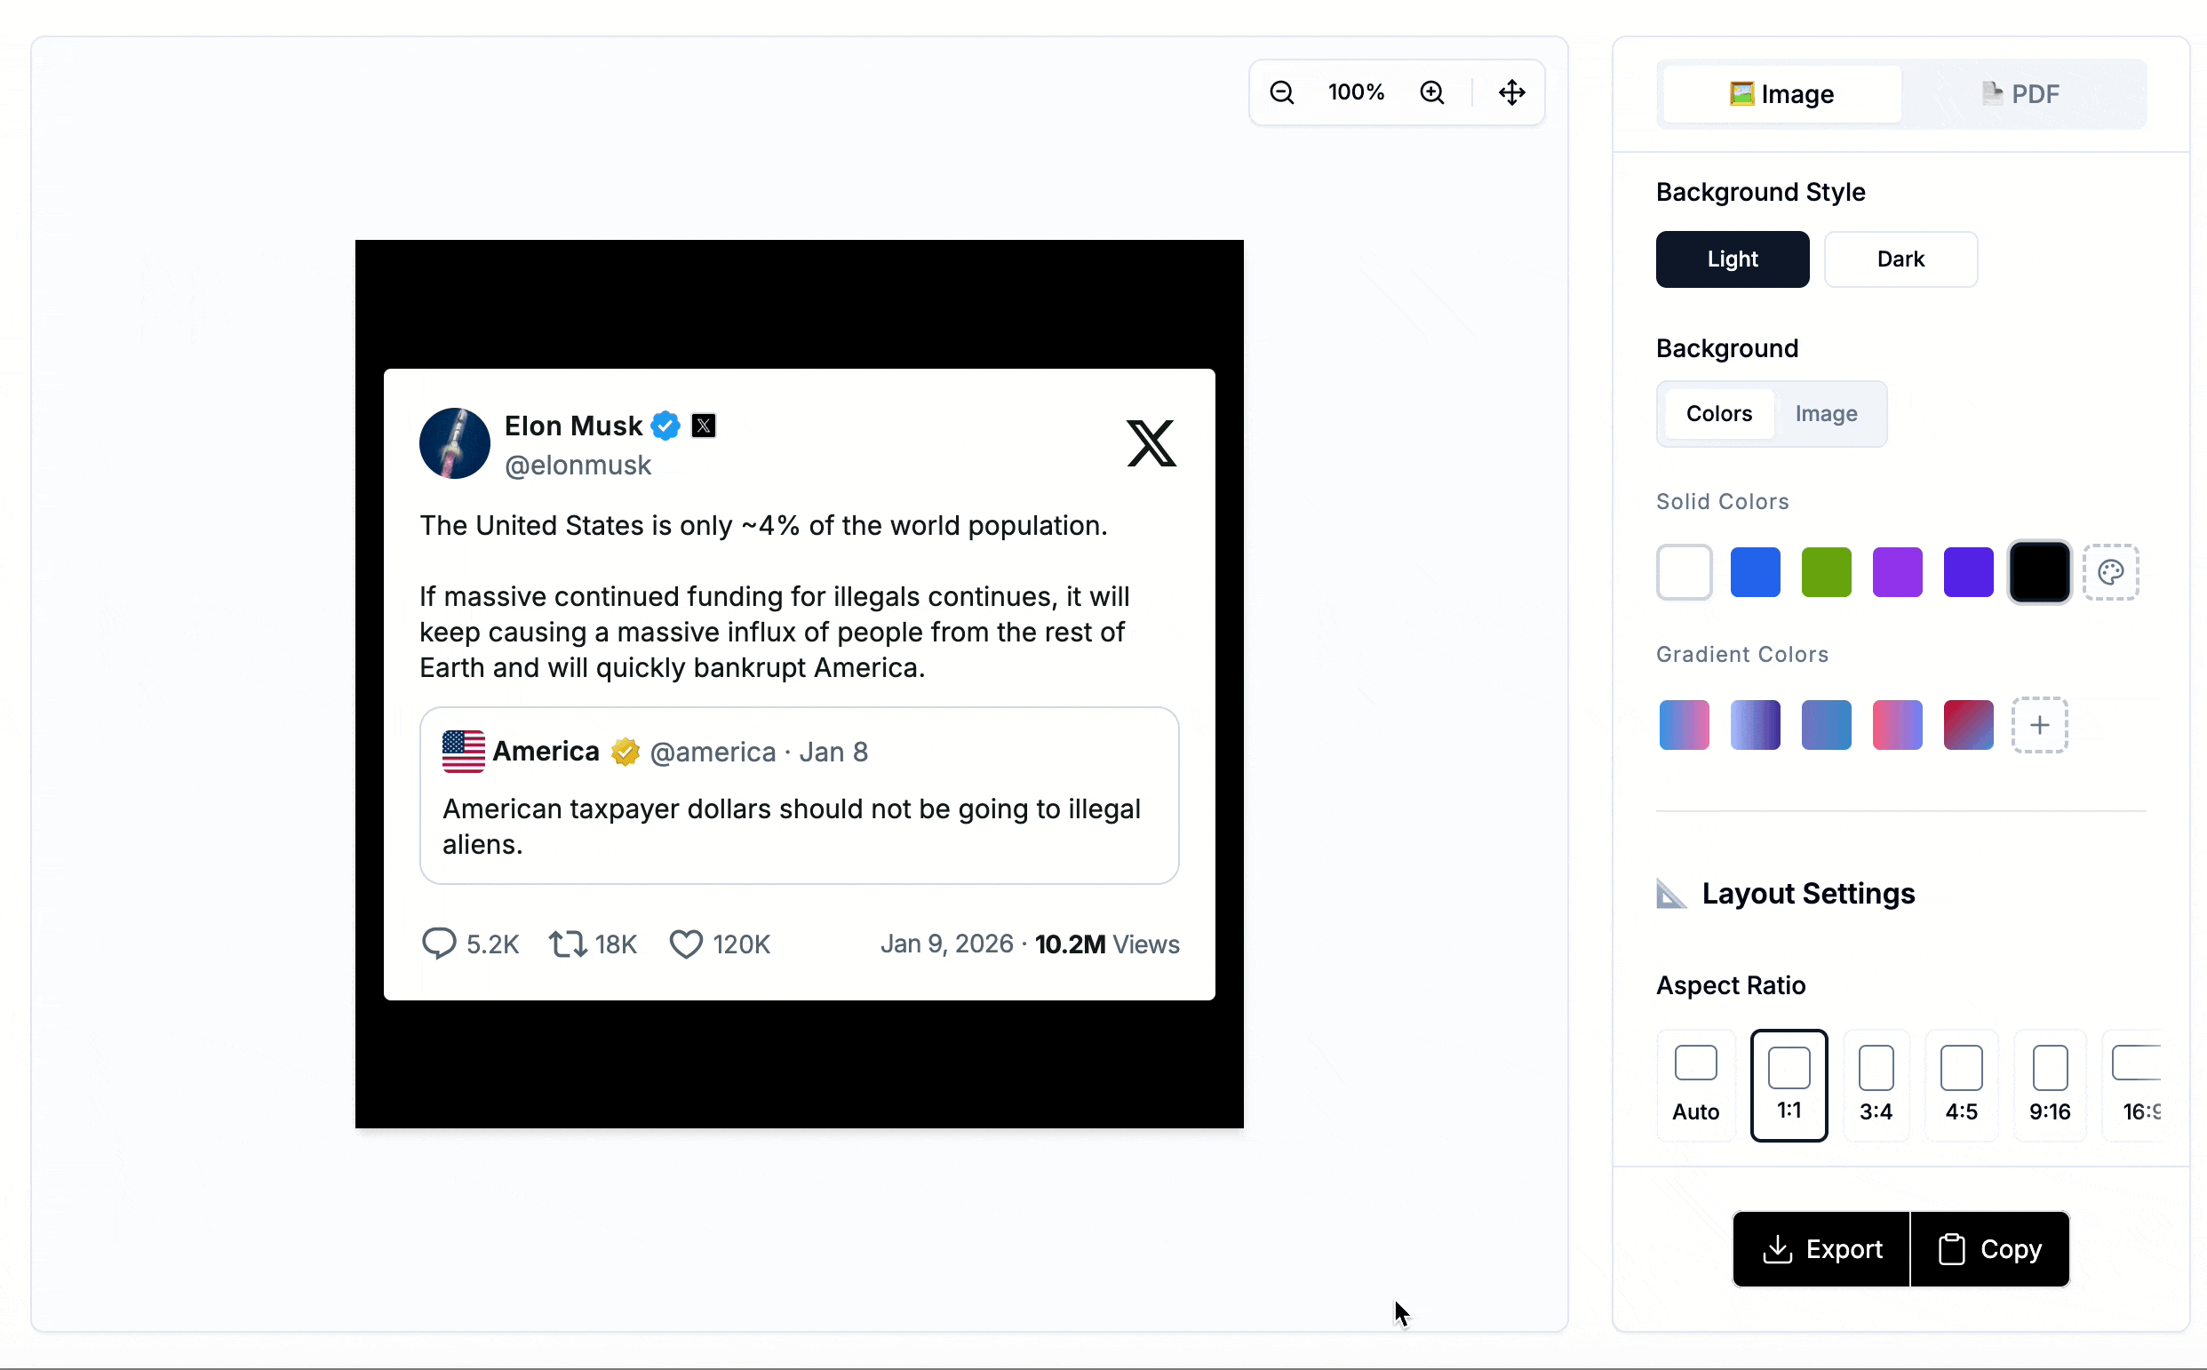Image resolution: width=2207 pixels, height=1370 pixels.
Task: Choose the Auto aspect ratio
Action: click(x=1695, y=1084)
